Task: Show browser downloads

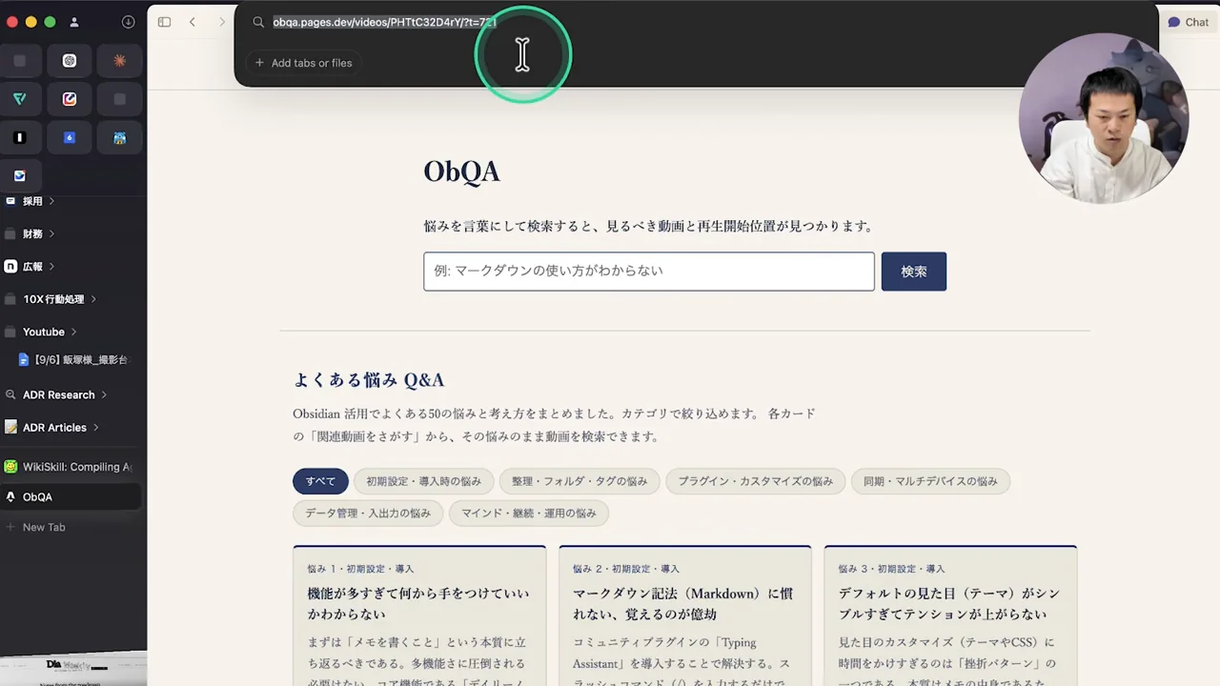Action: (129, 22)
